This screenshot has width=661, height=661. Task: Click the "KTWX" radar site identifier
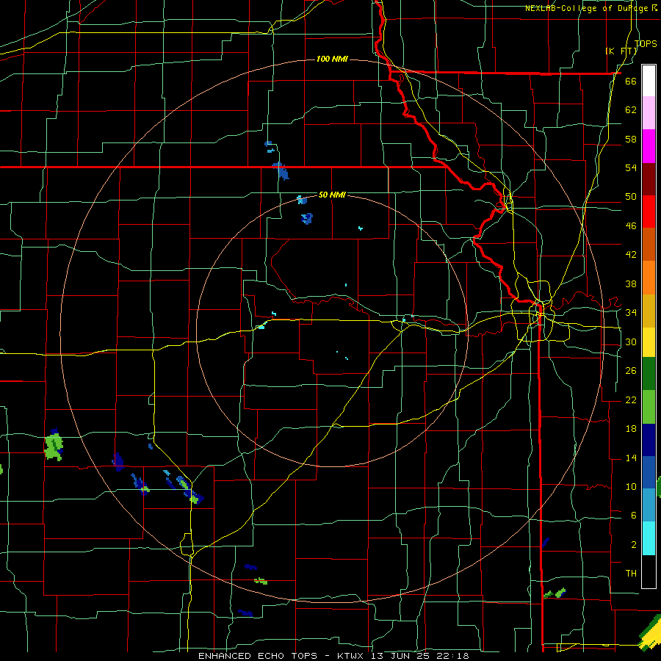click(x=352, y=656)
